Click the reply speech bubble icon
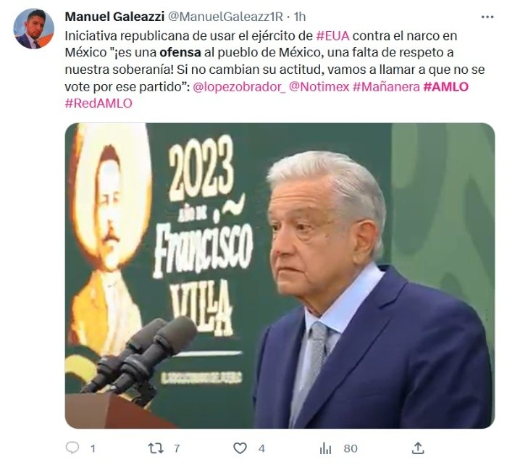Viewport: 507px width, 465px height. (72, 448)
